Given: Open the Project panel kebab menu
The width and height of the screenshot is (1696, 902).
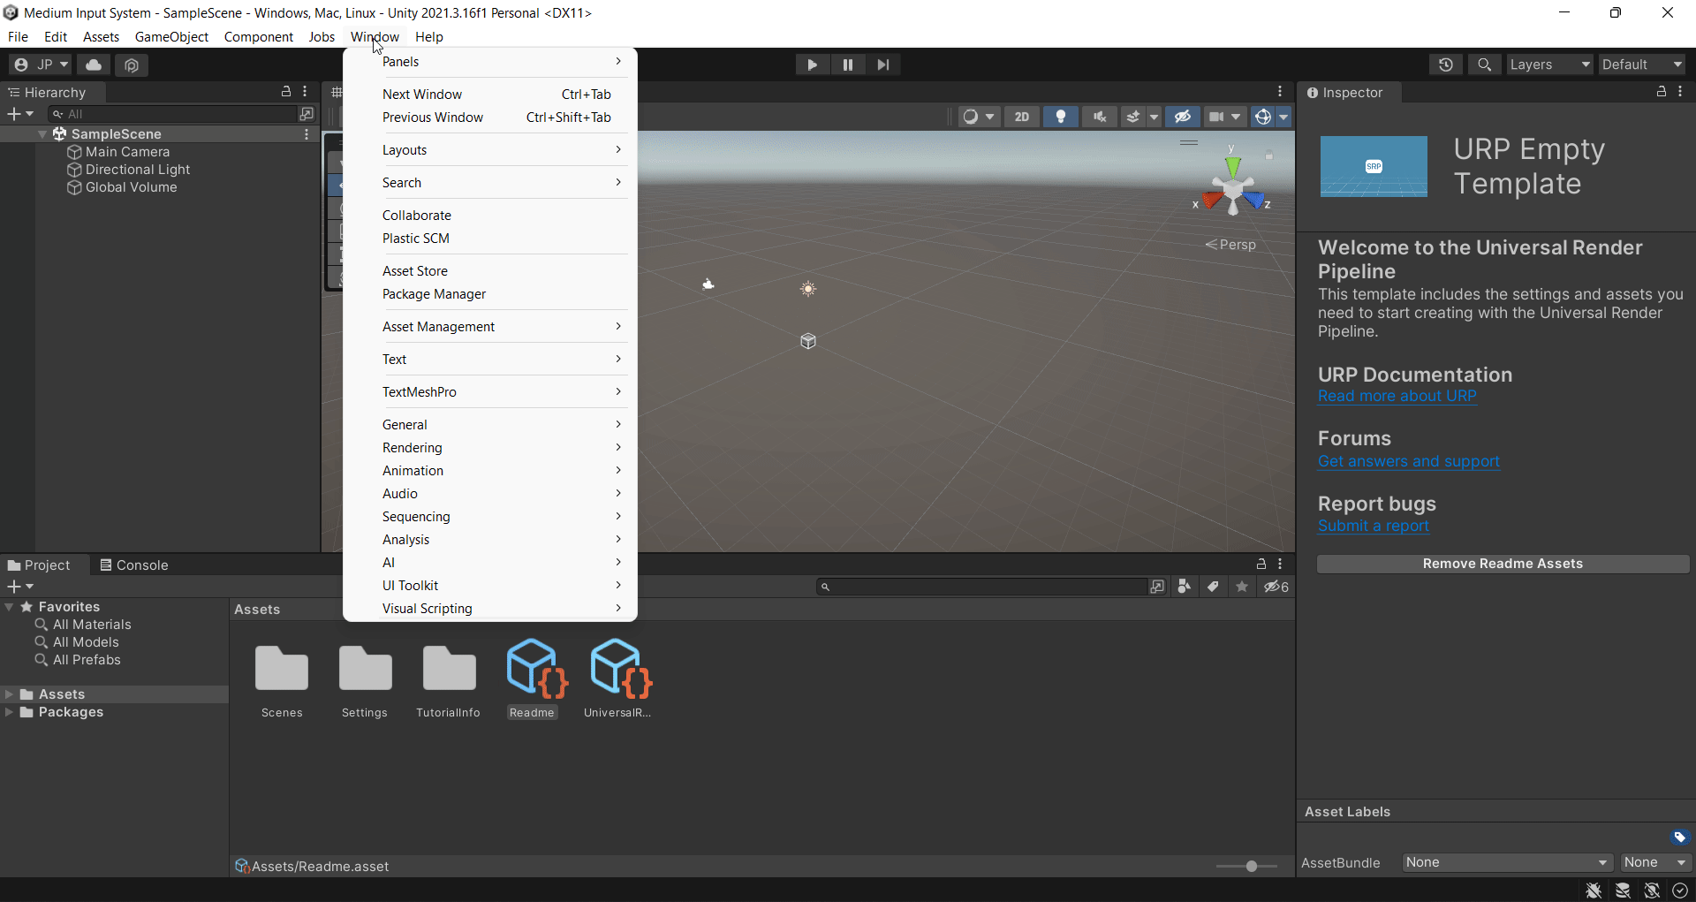Looking at the screenshot, I should 1280,564.
